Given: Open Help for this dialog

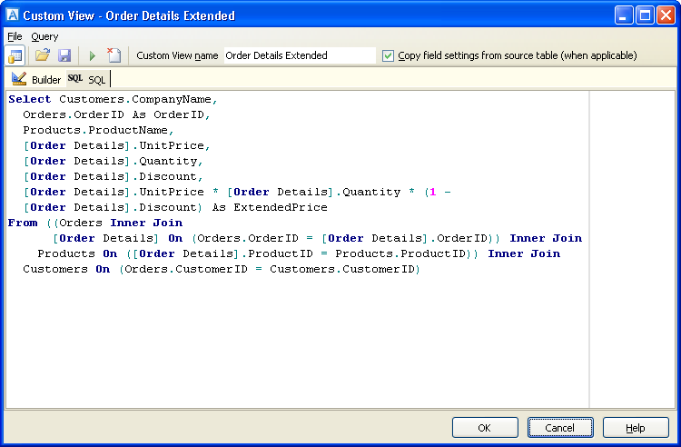Looking at the screenshot, I should 636,428.
